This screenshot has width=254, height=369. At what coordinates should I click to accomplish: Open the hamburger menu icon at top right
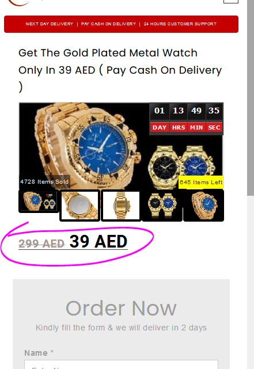[231, 1]
